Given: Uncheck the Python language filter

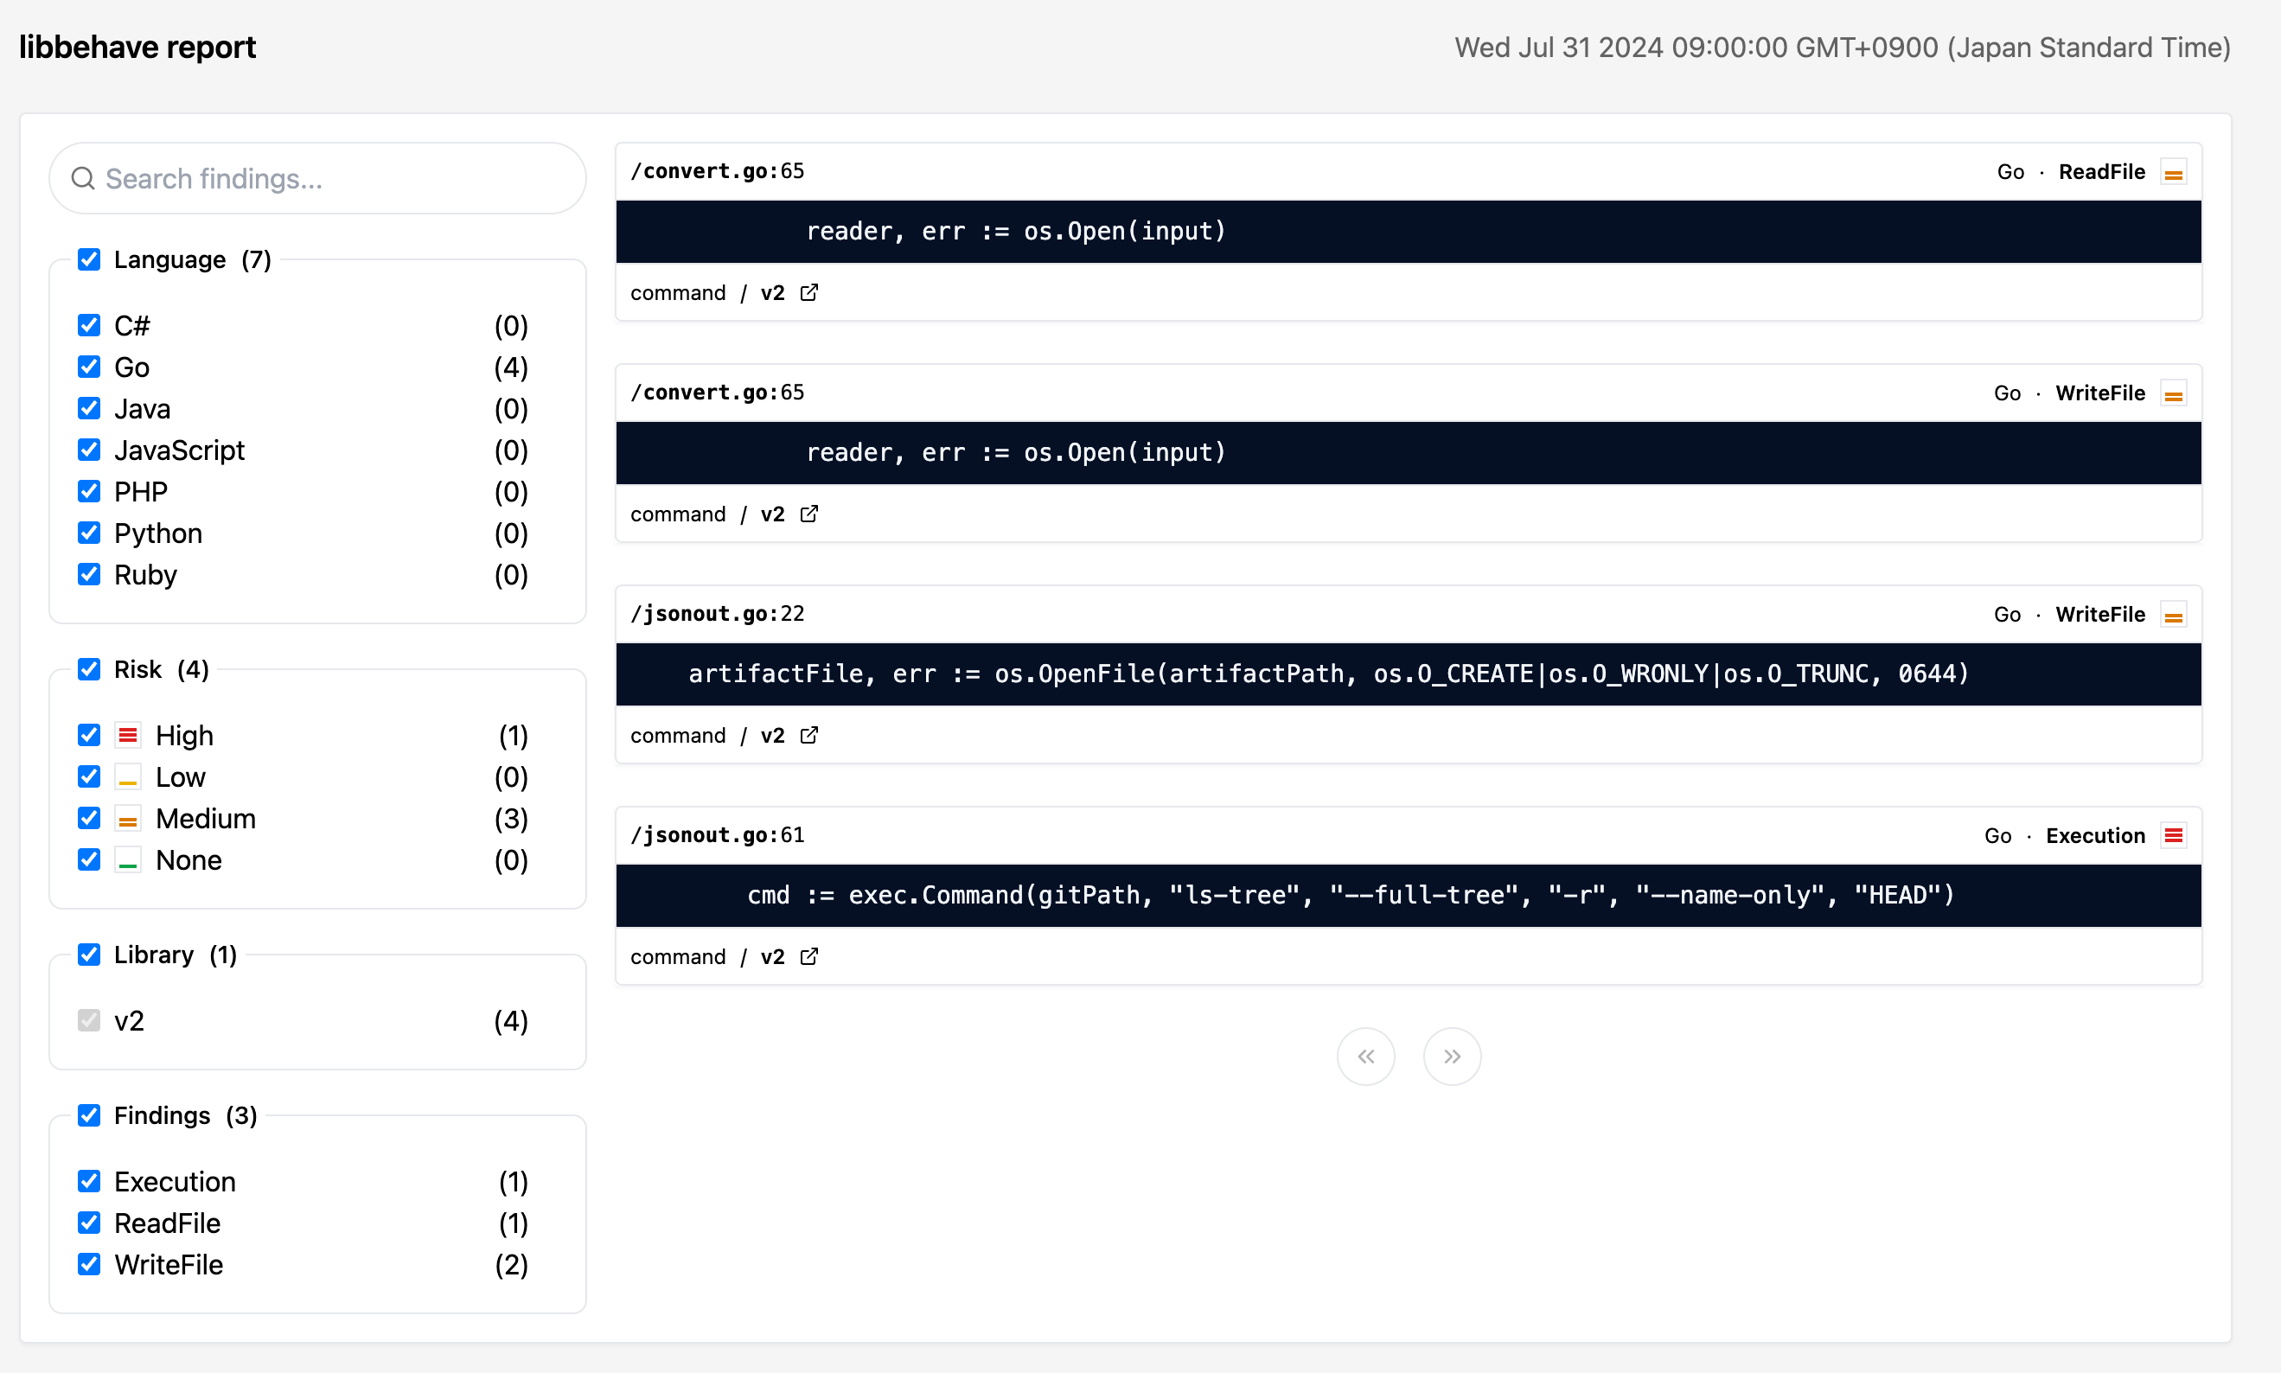Looking at the screenshot, I should click(89, 533).
